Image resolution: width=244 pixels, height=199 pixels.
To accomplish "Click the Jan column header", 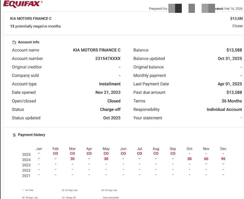I will [x=39, y=149].
